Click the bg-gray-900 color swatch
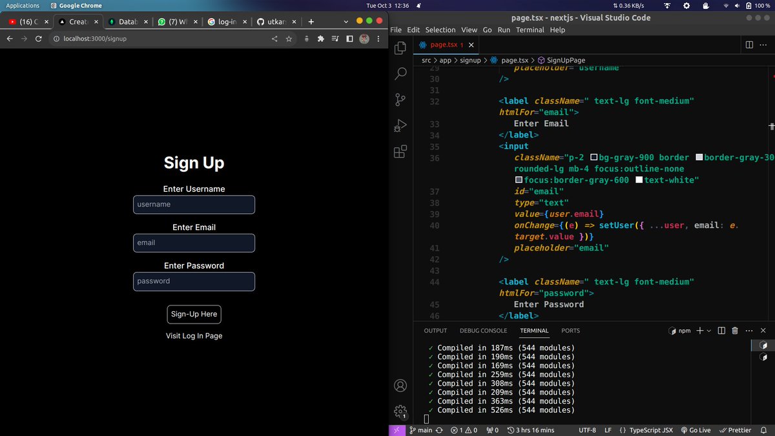Image resolution: width=775 pixels, height=436 pixels. (x=594, y=158)
